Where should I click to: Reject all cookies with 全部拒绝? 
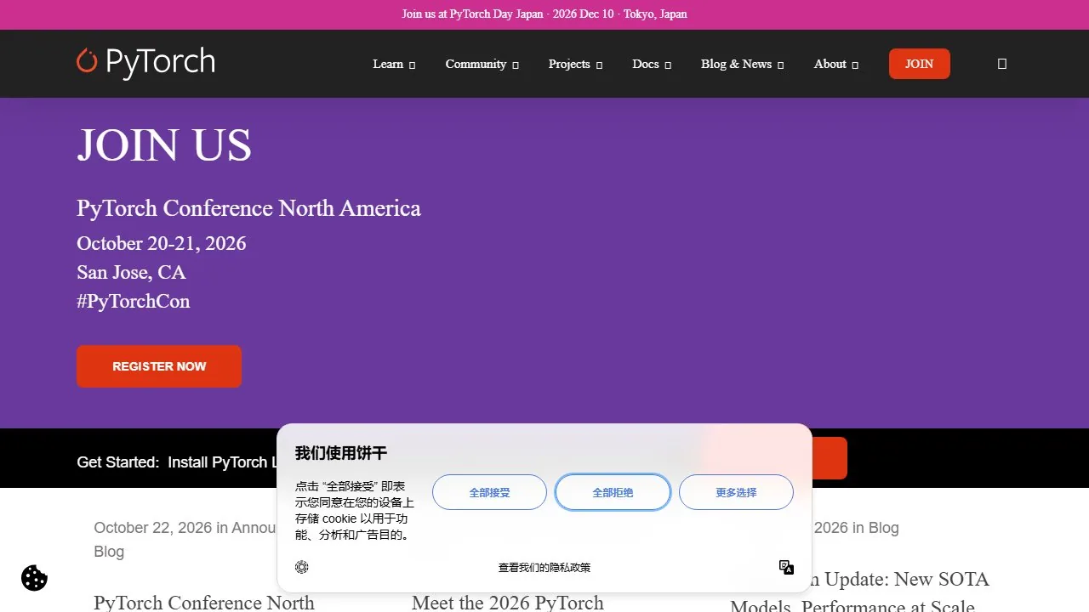(613, 492)
